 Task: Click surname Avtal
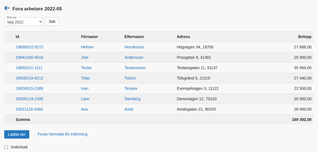point(129,109)
